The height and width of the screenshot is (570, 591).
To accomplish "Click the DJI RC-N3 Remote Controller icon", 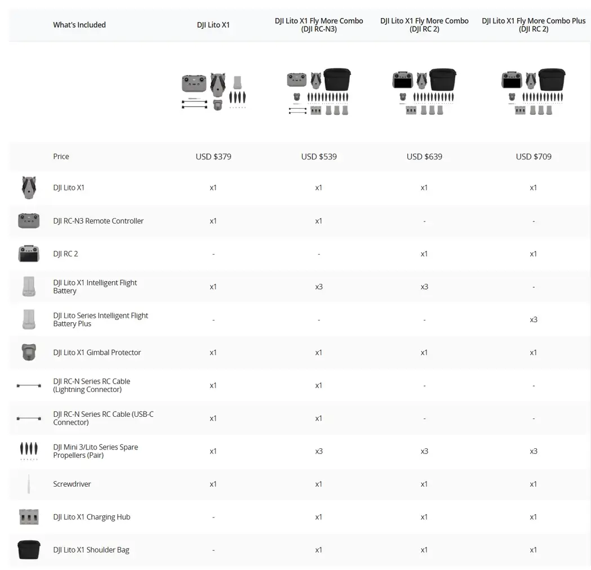I will click(x=29, y=221).
